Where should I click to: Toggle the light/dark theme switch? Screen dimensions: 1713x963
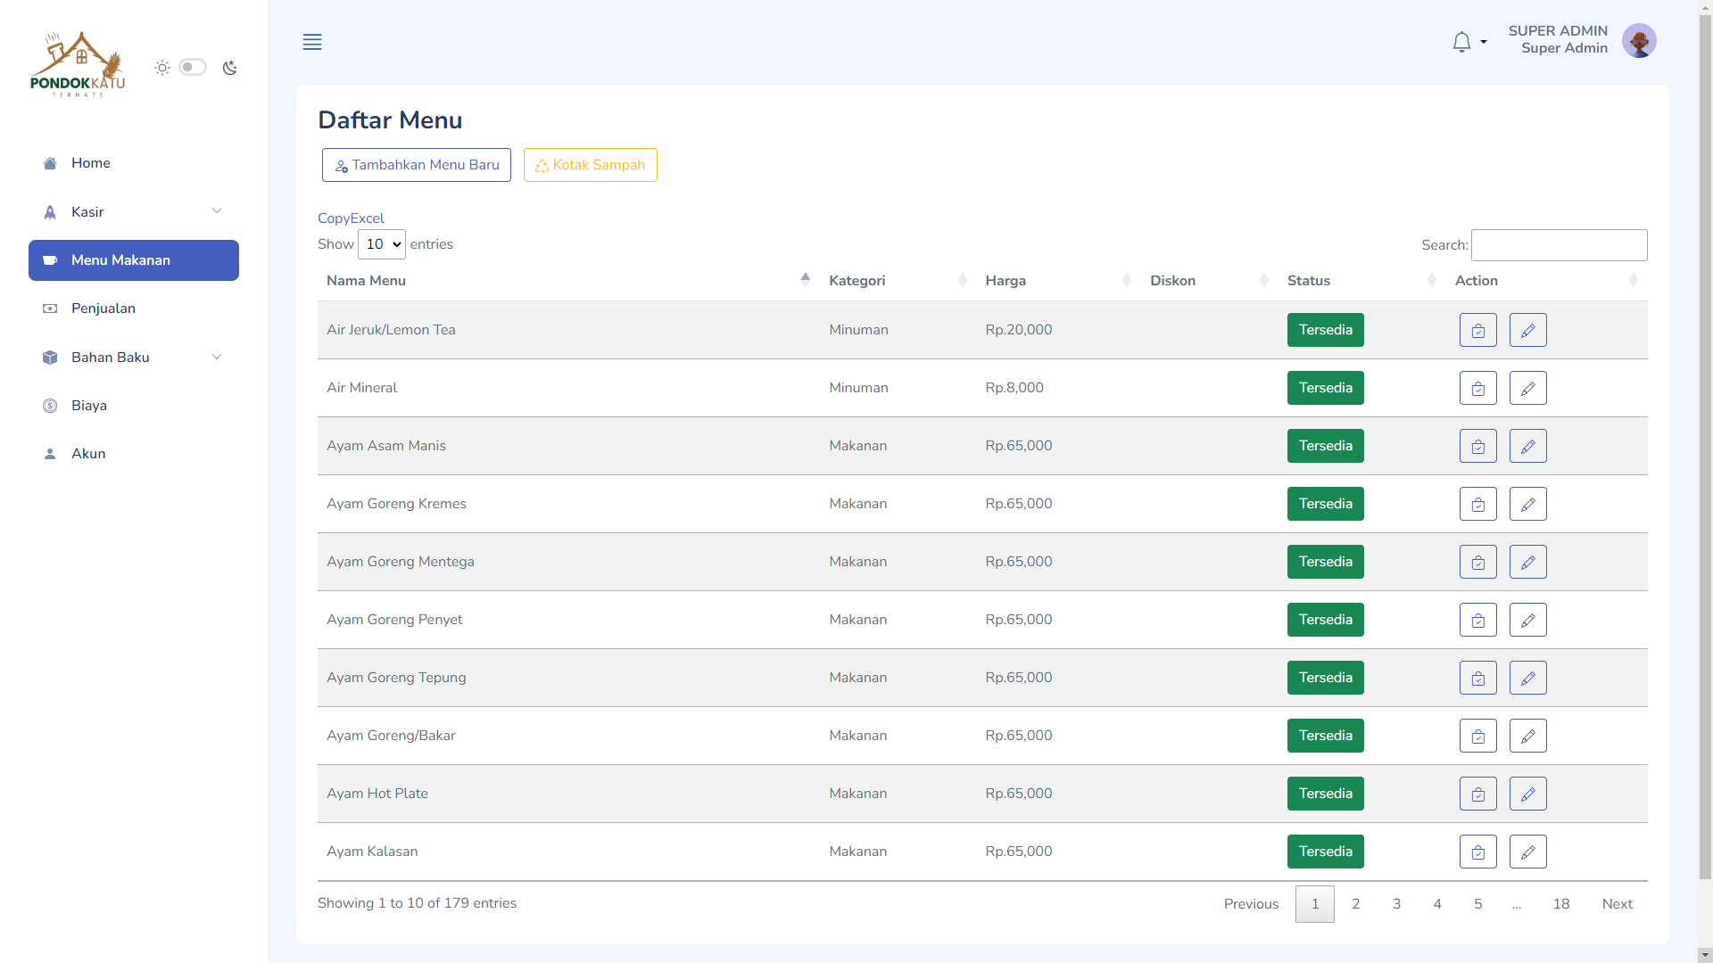192,68
